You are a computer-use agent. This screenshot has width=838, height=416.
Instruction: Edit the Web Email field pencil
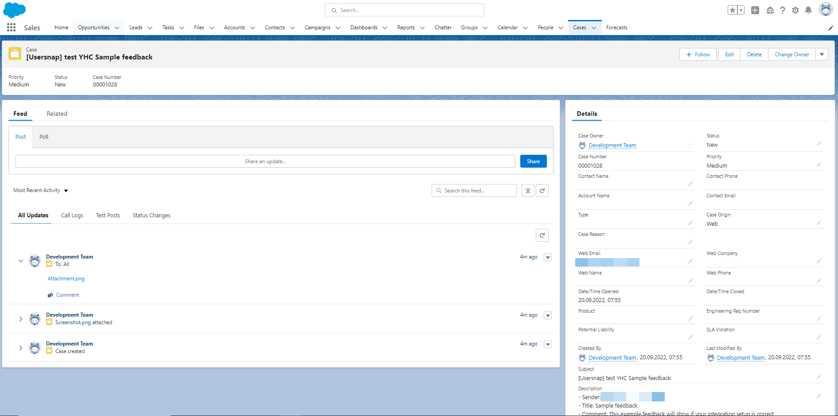[690, 261]
